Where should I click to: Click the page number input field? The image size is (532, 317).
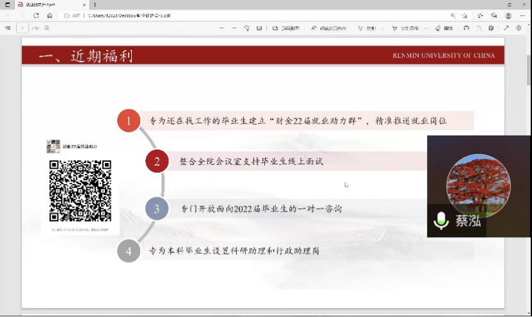tap(24, 28)
